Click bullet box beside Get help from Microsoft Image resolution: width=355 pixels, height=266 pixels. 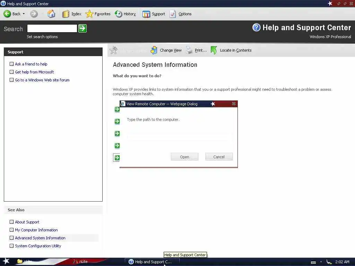(11, 72)
